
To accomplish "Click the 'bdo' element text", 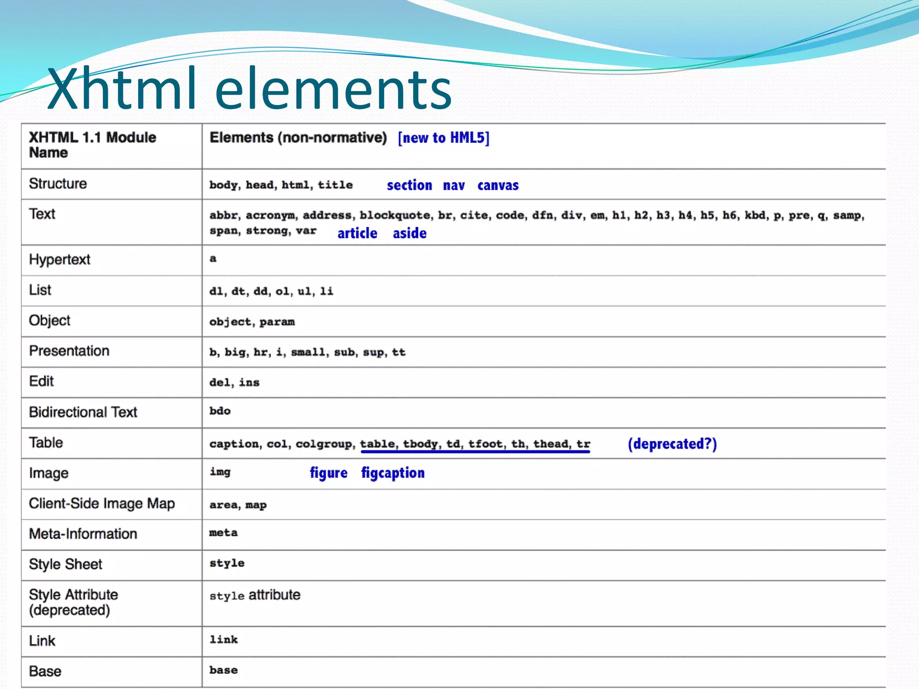I will [x=220, y=411].
